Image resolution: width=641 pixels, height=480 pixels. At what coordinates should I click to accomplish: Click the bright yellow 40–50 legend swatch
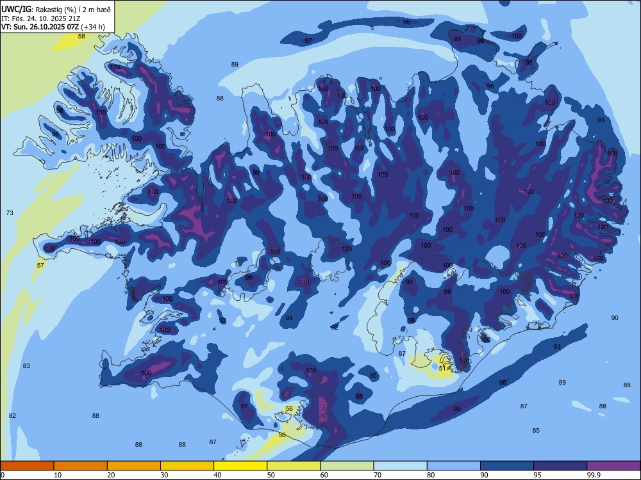pos(240,466)
